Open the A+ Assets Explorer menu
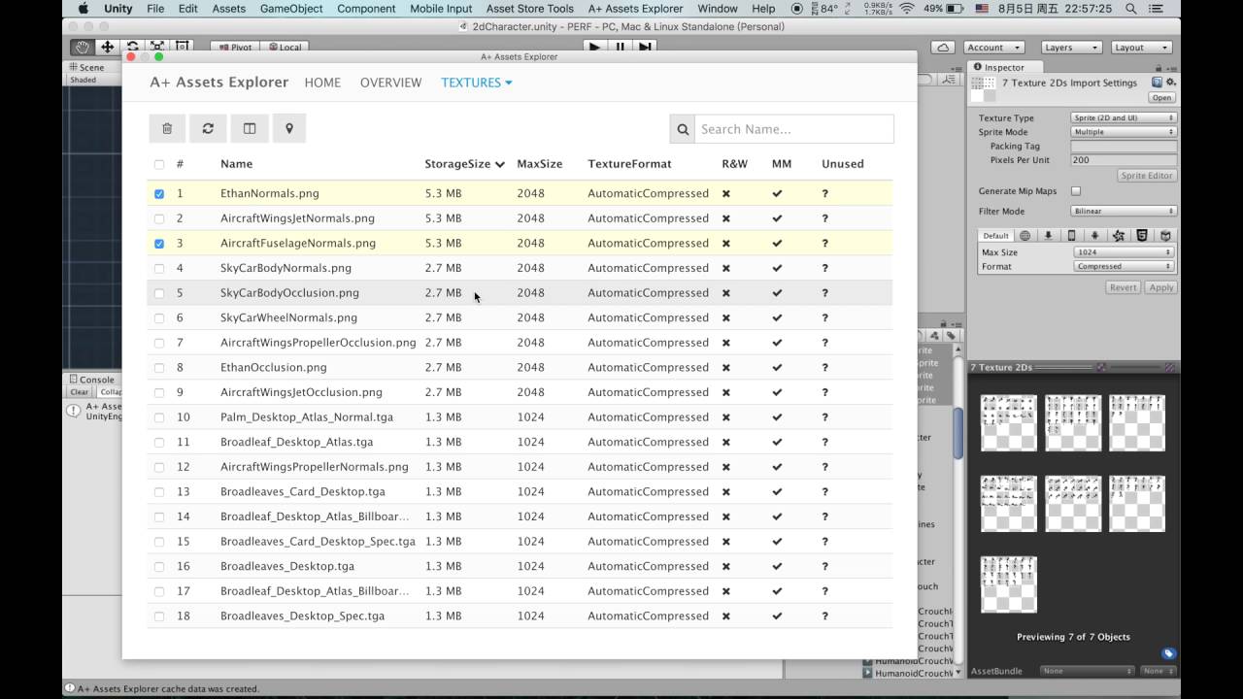 [635, 9]
